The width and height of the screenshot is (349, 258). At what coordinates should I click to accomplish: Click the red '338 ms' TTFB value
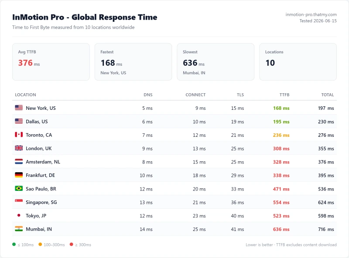point(281,176)
